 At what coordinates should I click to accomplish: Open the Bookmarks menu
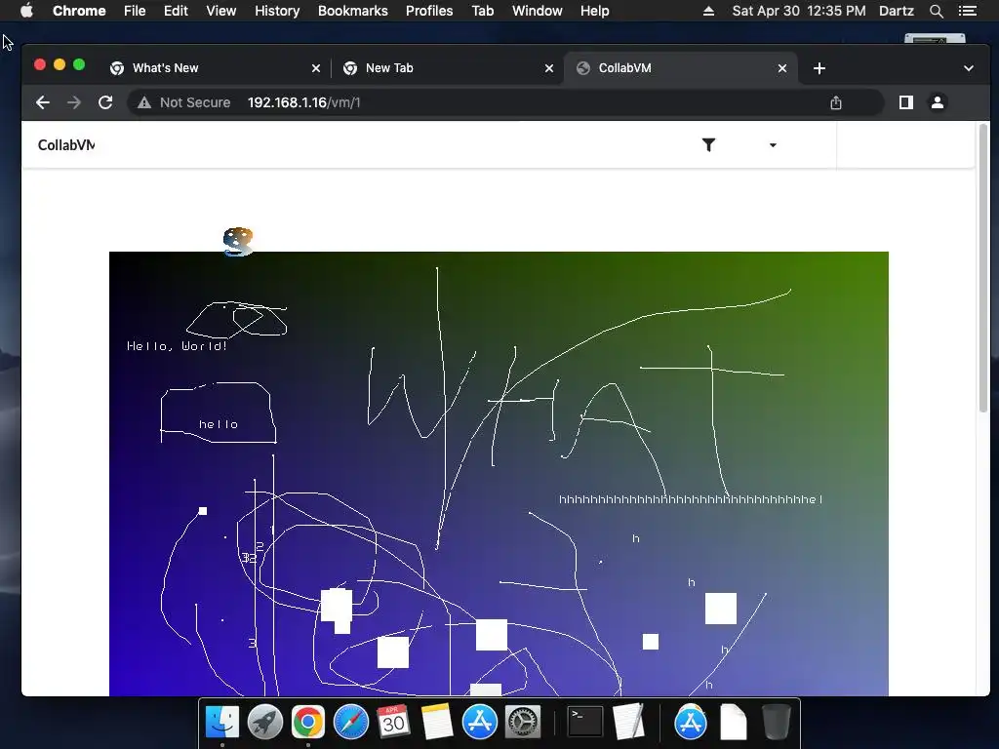(353, 11)
